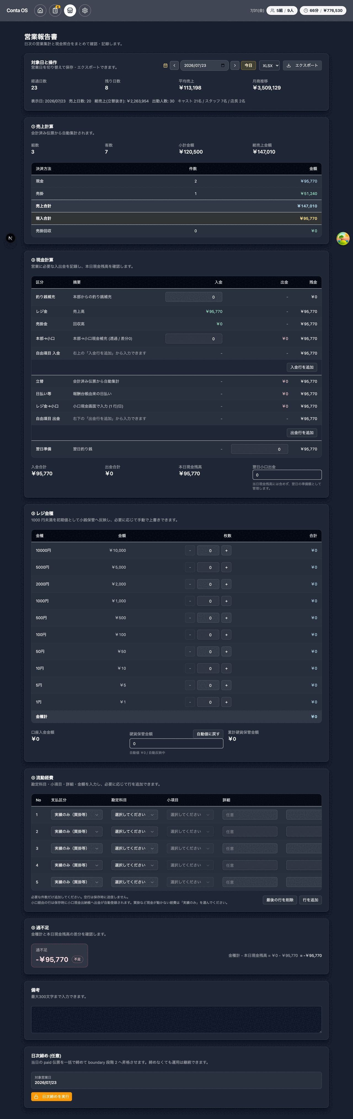Click the 翌日小口出金 input field
This screenshot has width=353, height=1119.
287,475
